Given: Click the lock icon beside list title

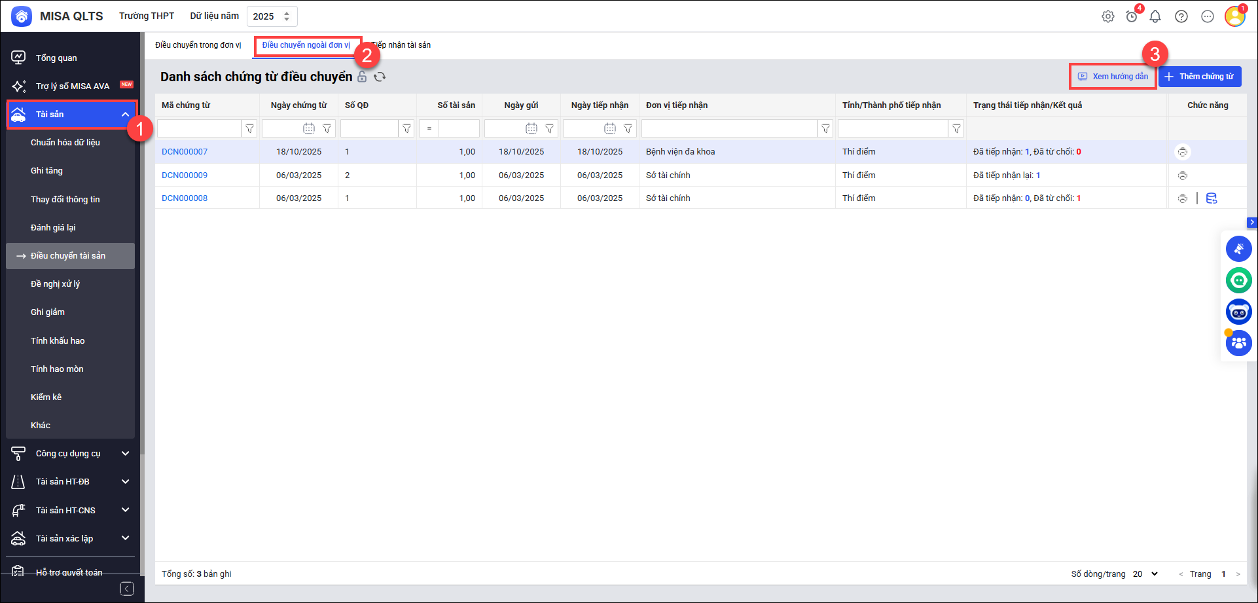Looking at the screenshot, I should point(362,77).
